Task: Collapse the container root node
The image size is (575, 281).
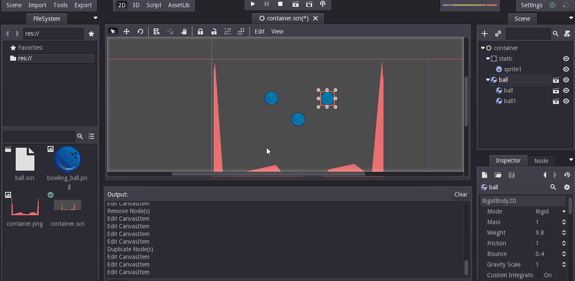Action: point(483,48)
